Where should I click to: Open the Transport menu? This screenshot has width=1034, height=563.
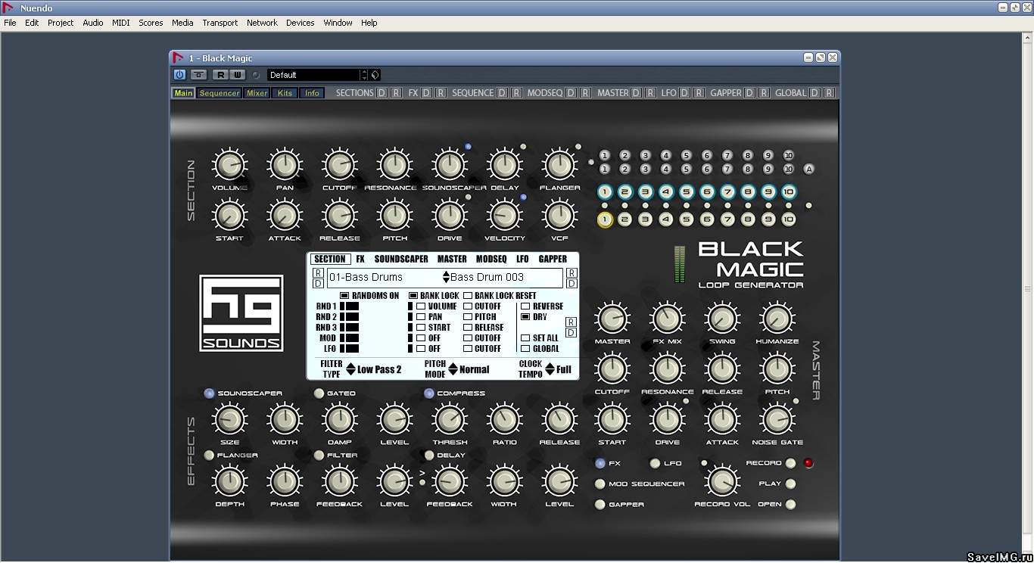pos(220,23)
